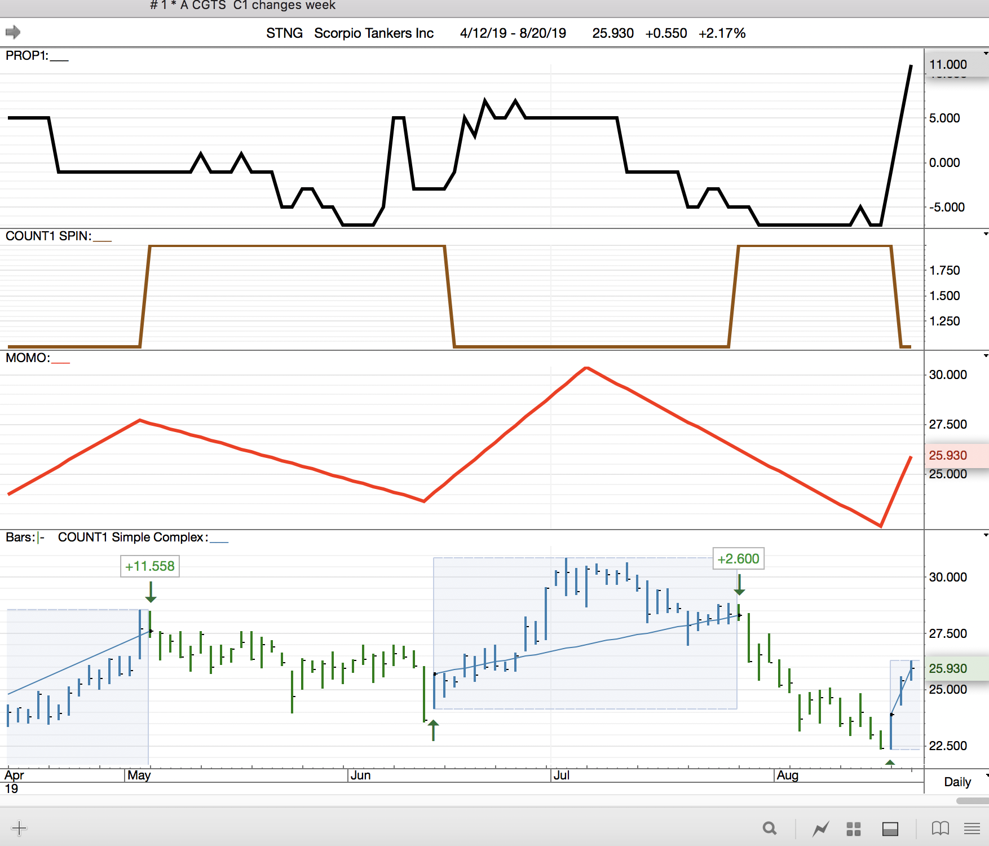
Task: Click the 1.500 tick on COUNT1 SPIN scale
Action: click(x=944, y=296)
